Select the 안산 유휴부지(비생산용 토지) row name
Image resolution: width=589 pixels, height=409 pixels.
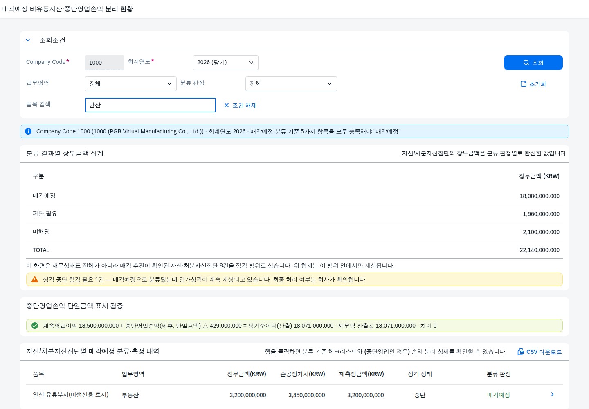tap(70, 395)
